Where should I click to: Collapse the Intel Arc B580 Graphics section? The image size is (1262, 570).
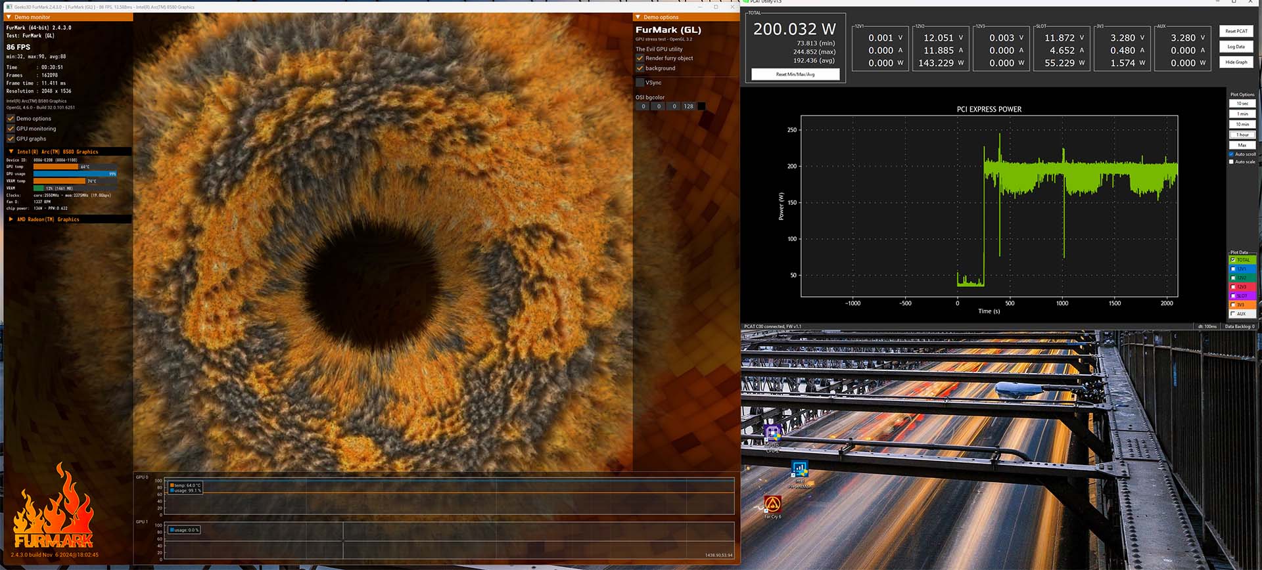[11, 152]
